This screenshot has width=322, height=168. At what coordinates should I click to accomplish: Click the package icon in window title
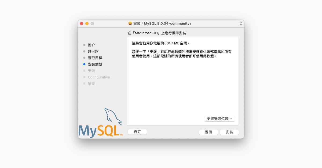tap(130, 24)
